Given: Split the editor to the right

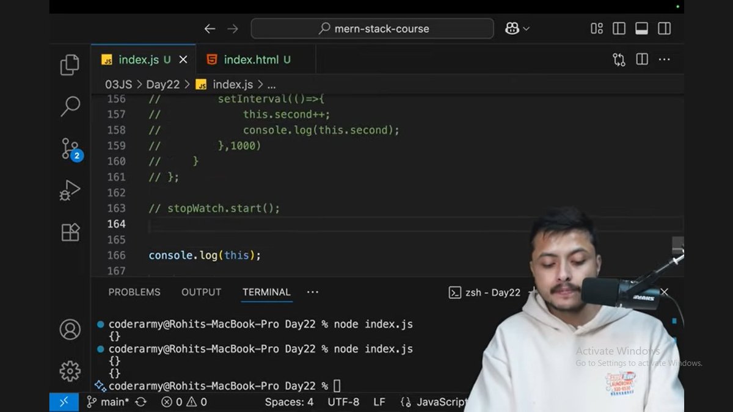Looking at the screenshot, I should (x=642, y=59).
